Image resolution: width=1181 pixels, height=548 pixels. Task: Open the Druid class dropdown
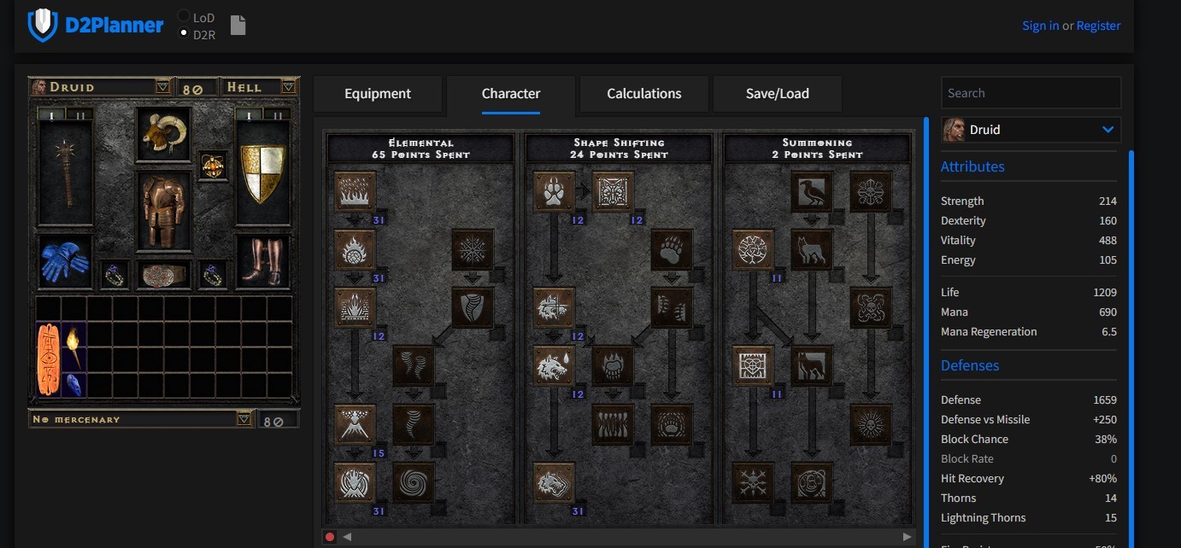[x=1031, y=130]
